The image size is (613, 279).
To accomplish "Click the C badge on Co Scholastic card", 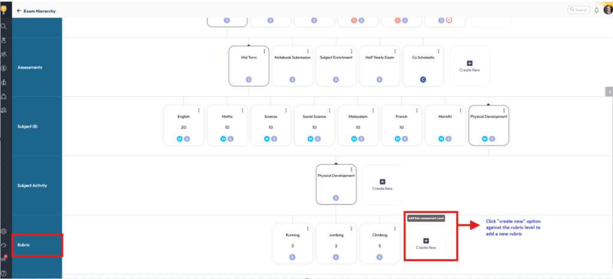I will pyautogui.click(x=423, y=79).
